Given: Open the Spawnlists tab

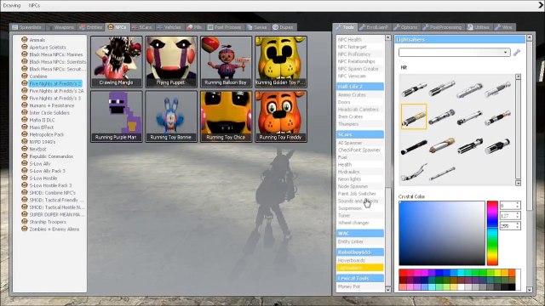Looking at the screenshot, I should coord(26,27).
